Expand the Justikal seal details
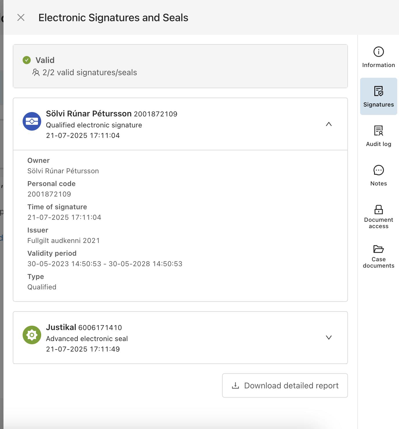The height and width of the screenshot is (429, 399). click(x=329, y=338)
